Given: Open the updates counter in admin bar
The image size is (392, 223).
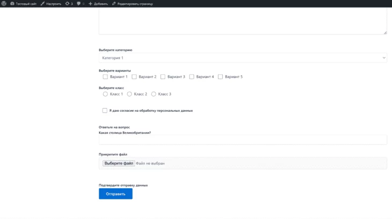Looking at the screenshot, I should click(x=69, y=4).
